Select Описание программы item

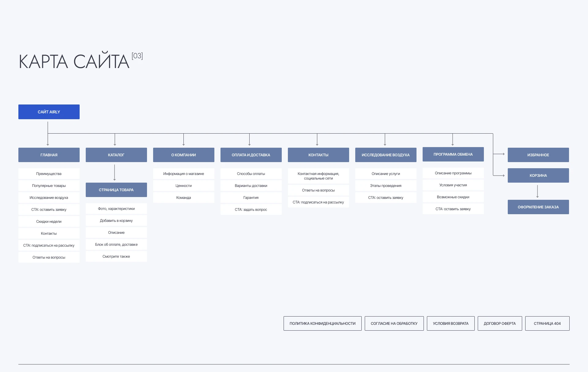(453, 173)
